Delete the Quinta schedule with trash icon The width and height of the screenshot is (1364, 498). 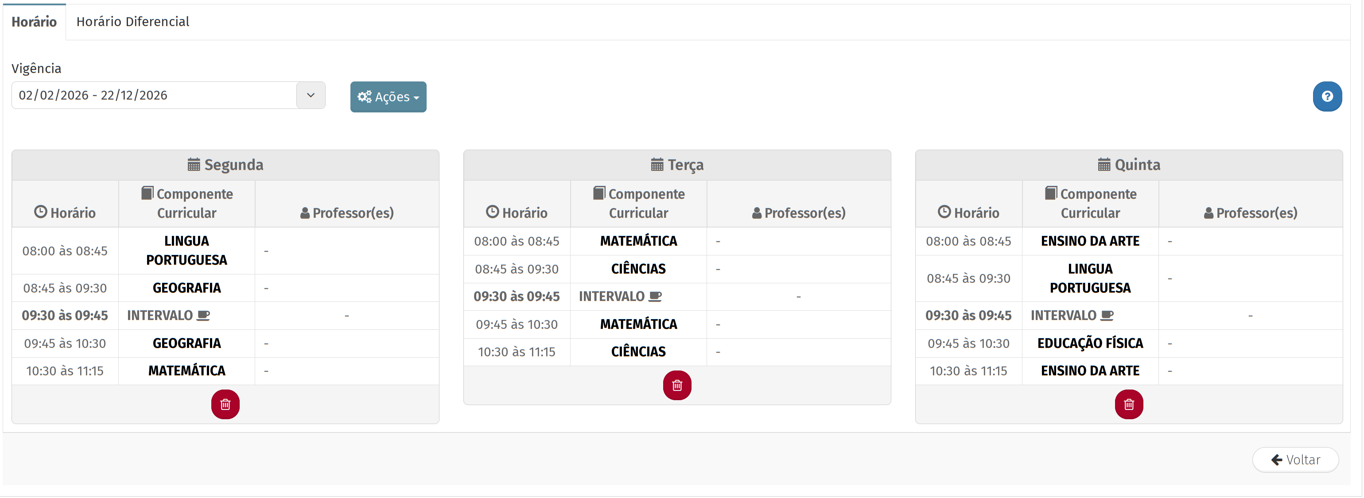[x=1128, y=404]
